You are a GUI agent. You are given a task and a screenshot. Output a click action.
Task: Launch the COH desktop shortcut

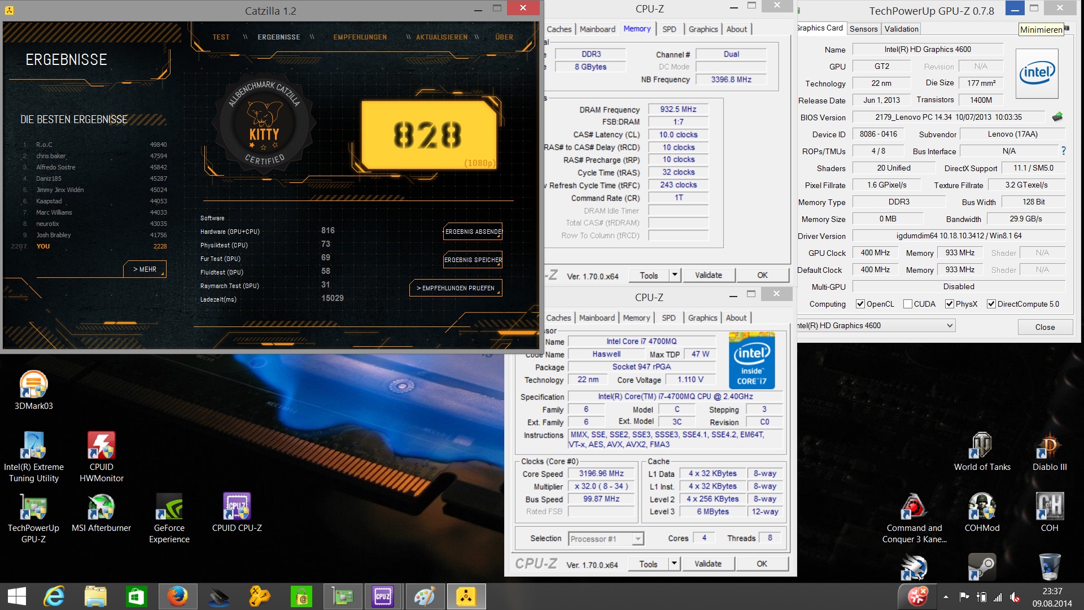[x=1050, y=513]
